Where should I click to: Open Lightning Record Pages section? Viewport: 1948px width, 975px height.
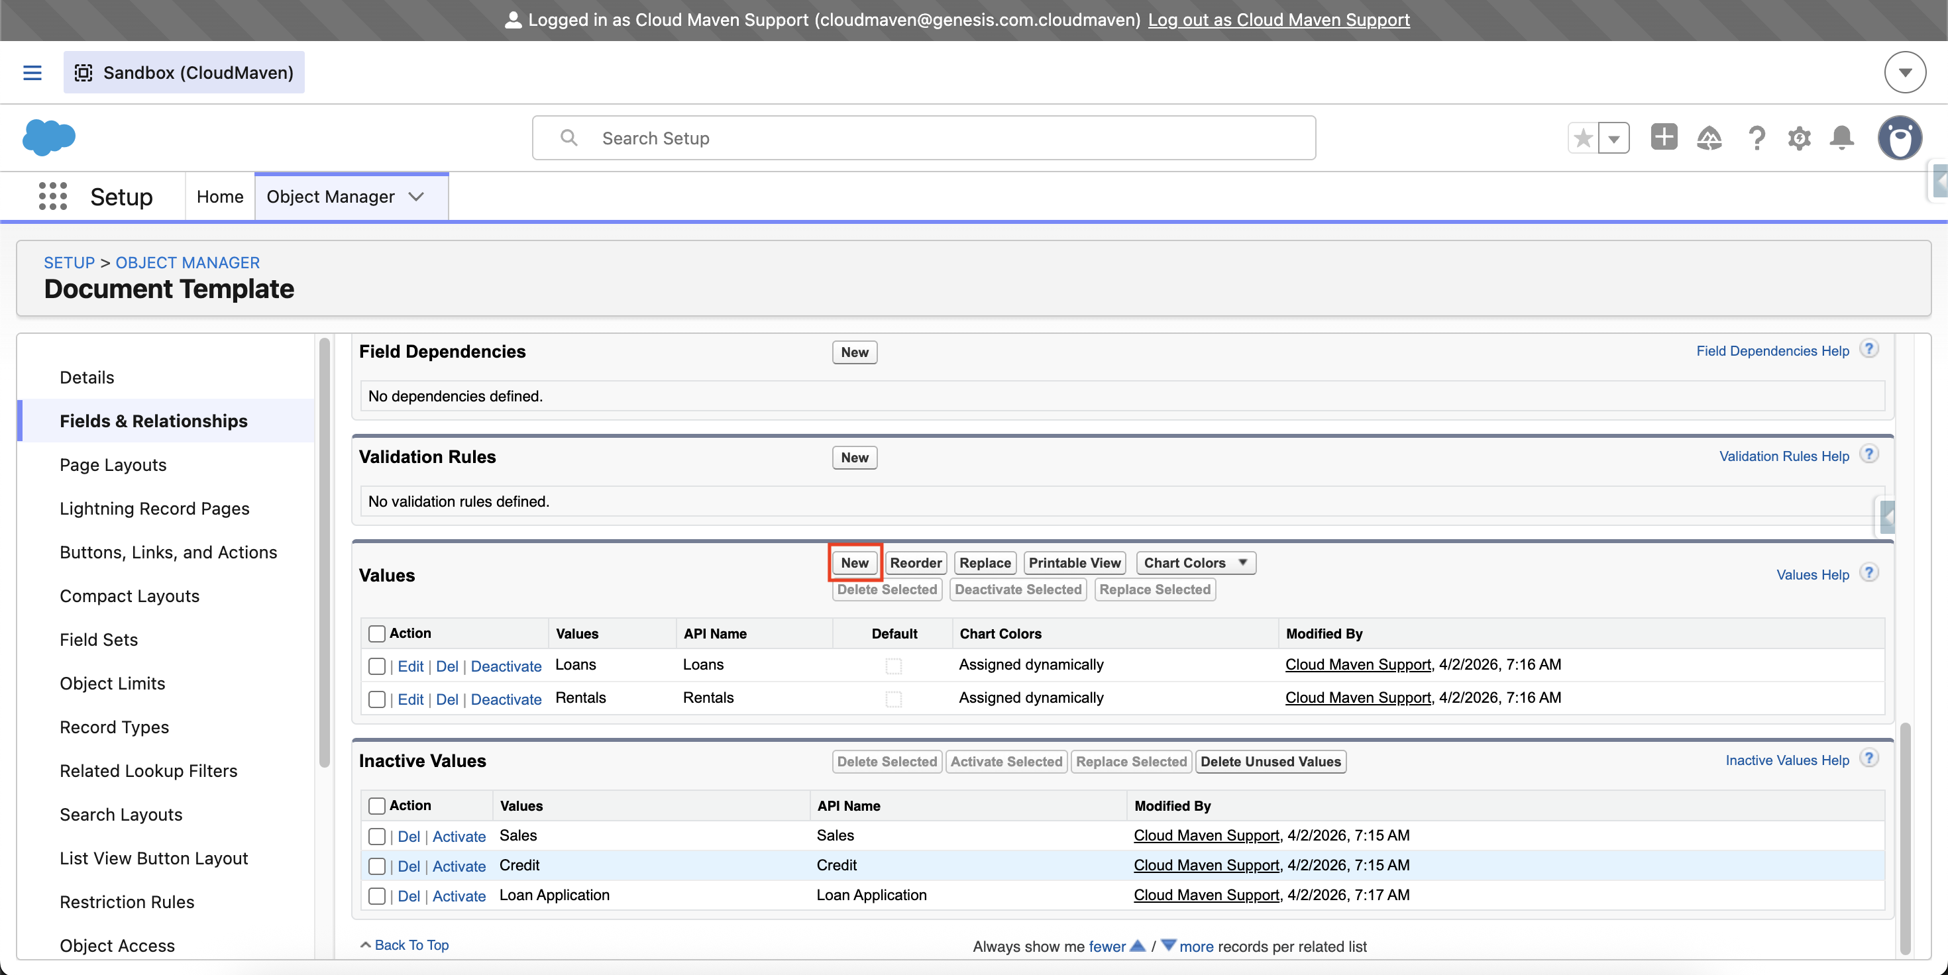click(x=154, y=509)
